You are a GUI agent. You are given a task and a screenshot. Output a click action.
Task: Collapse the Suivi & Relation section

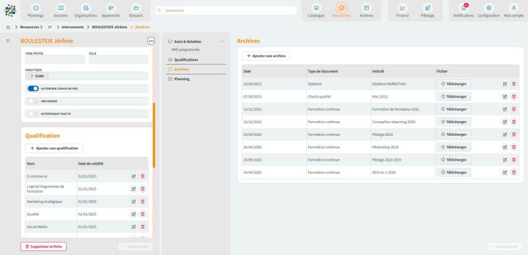click(222, 42)
